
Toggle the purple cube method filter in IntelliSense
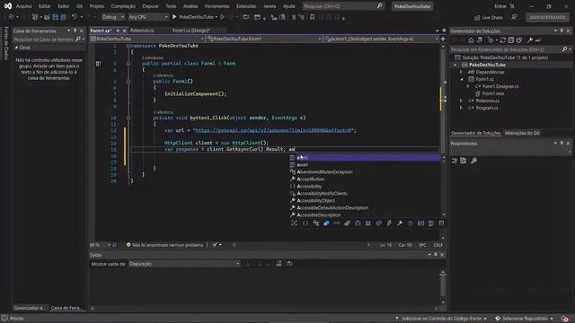click(410, 223)
